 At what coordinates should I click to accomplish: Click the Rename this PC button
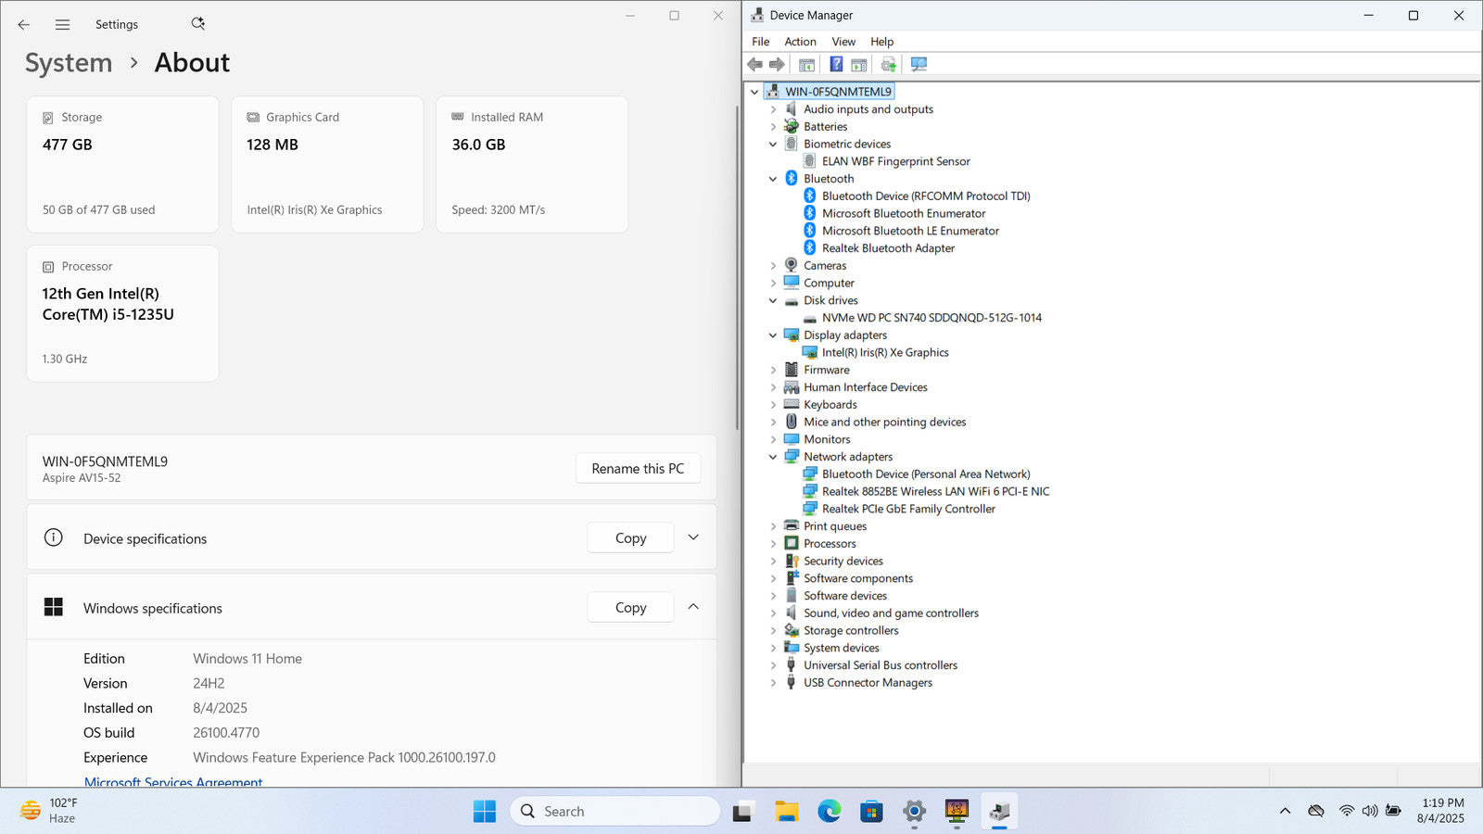[638, 469]
